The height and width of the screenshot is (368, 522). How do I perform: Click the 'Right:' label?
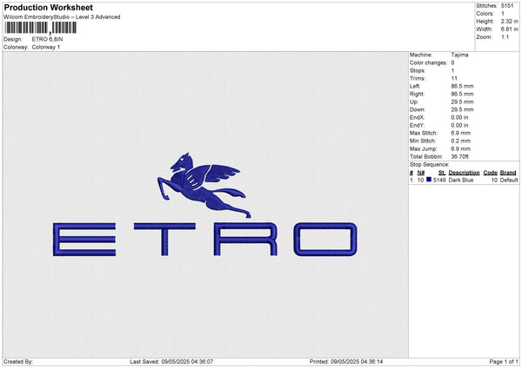(x=417, y=94)
